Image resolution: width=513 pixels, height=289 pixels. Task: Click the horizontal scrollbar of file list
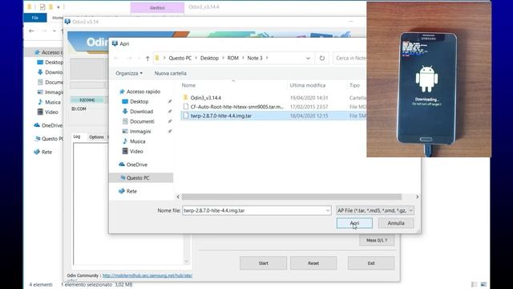(292, 197)
